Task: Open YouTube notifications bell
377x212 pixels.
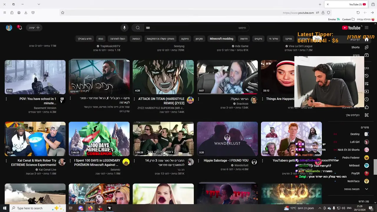Action: point(20,28)
